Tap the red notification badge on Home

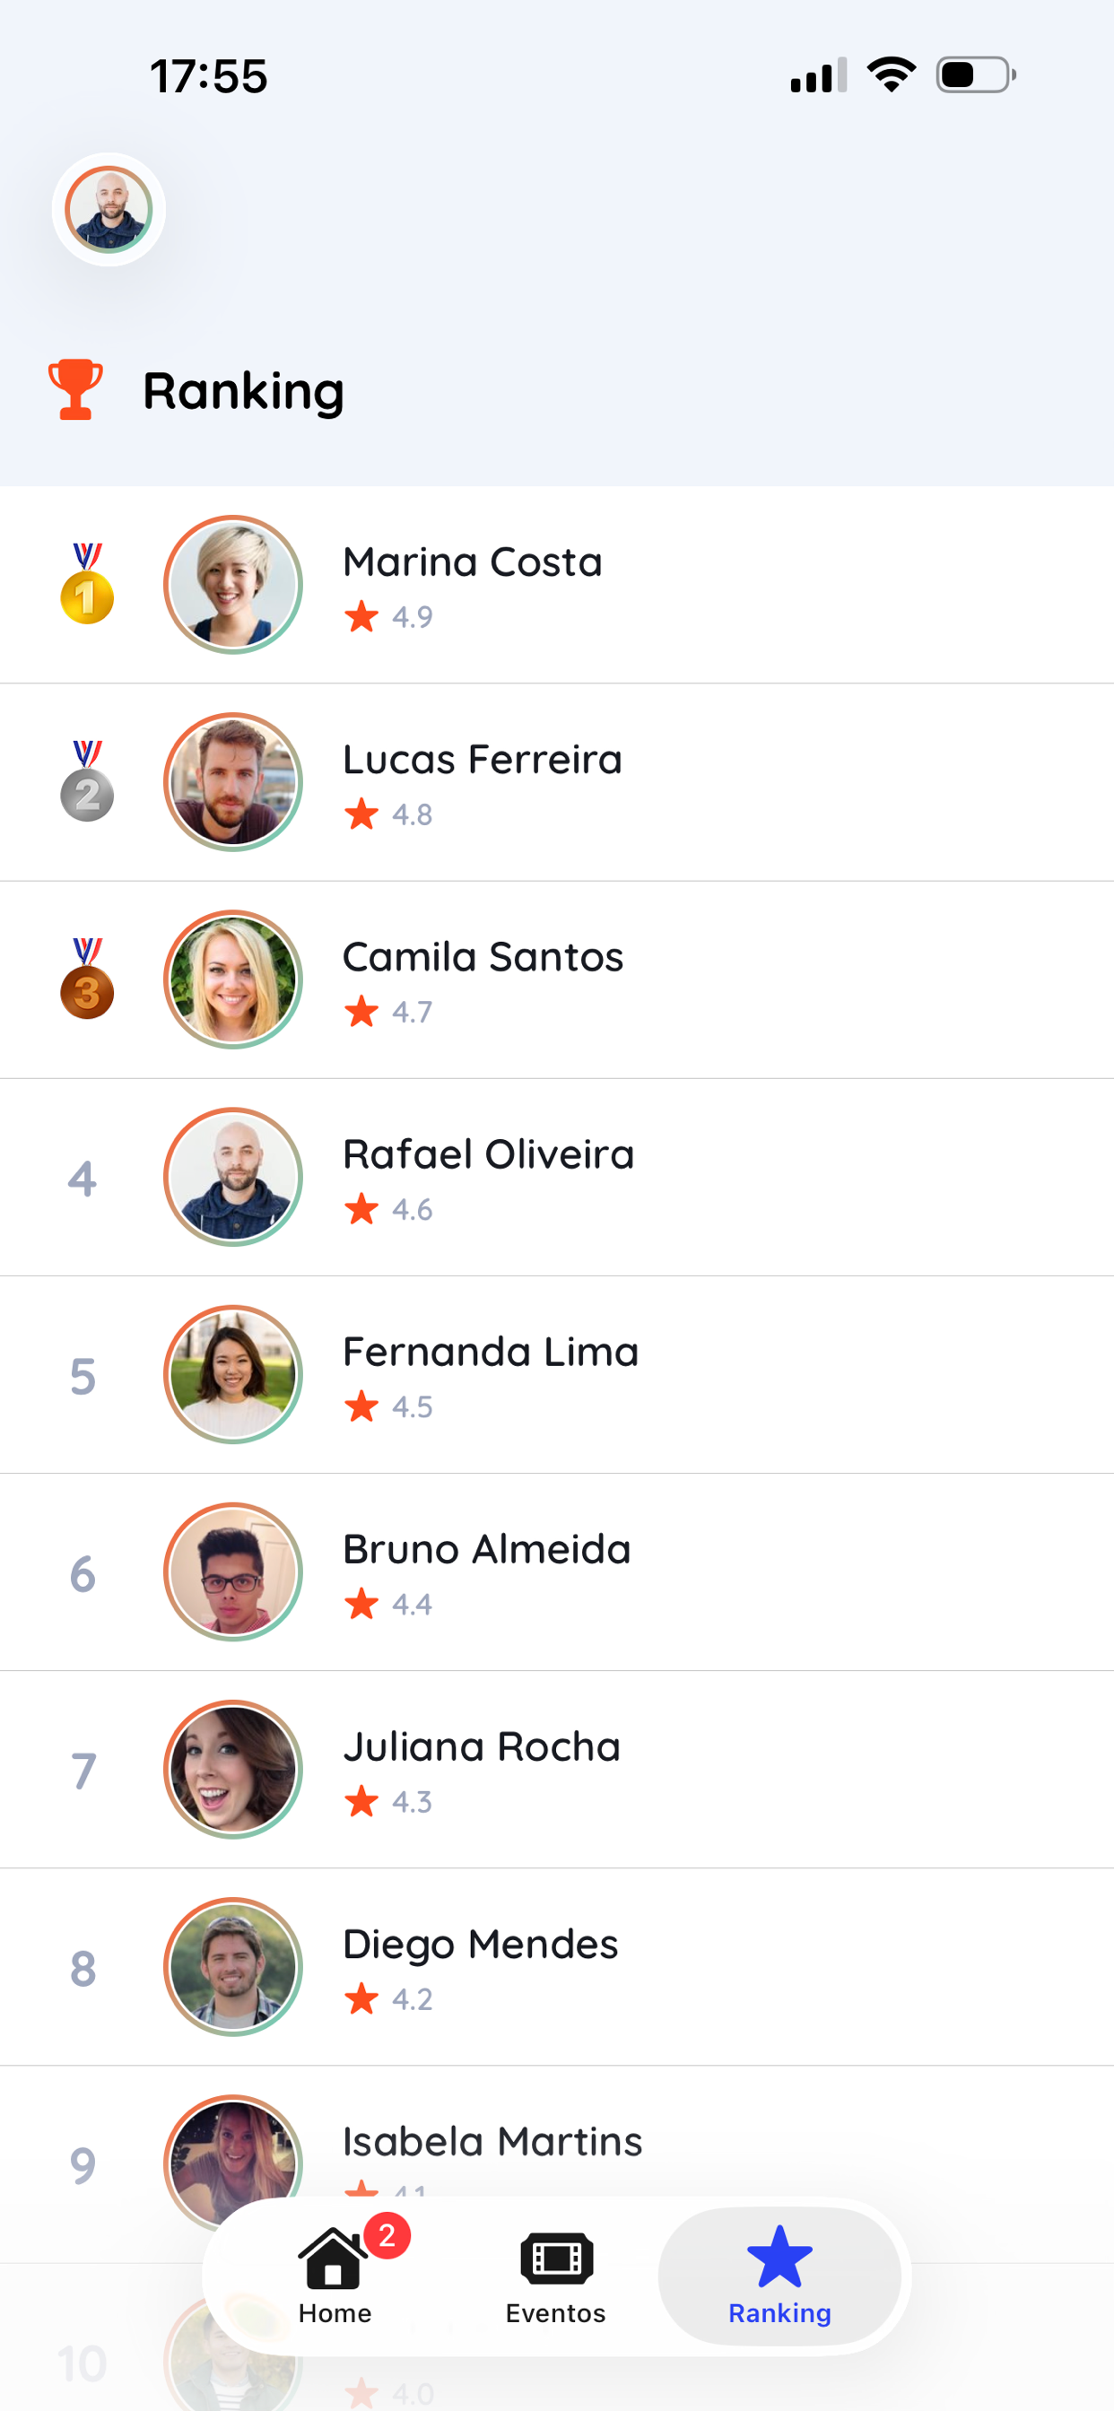(387, 2236)
